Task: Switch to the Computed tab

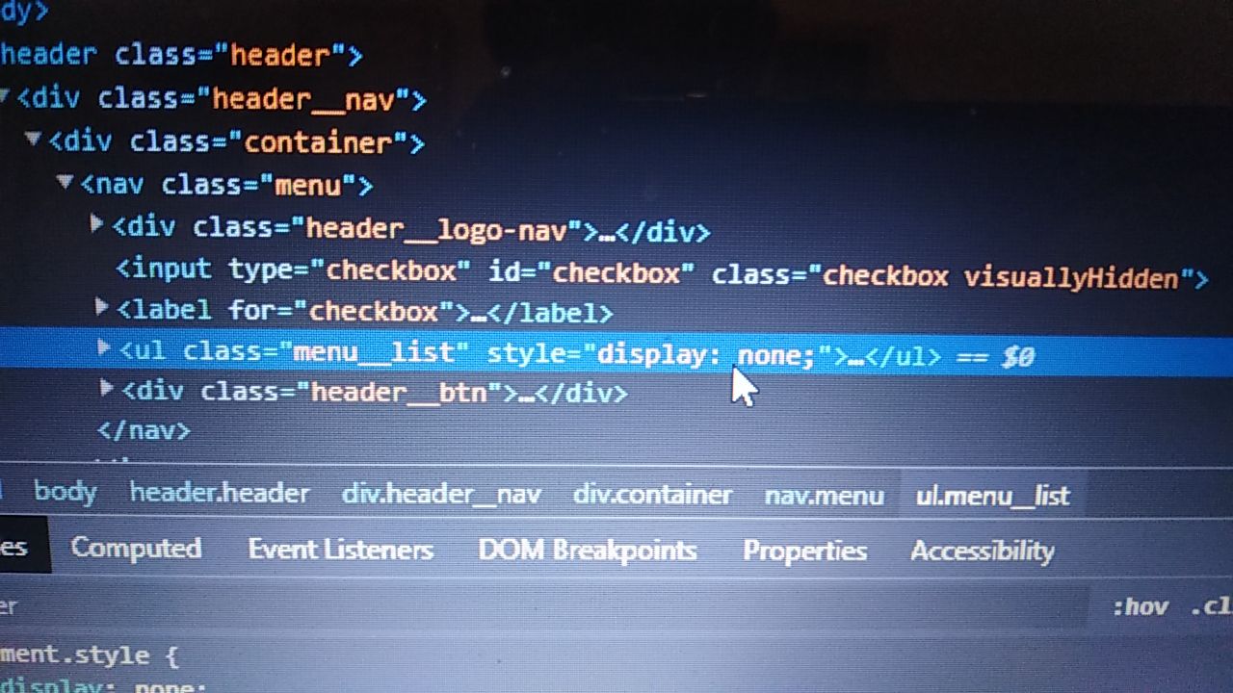Action: pyautogui.click(x=136, y=548)
